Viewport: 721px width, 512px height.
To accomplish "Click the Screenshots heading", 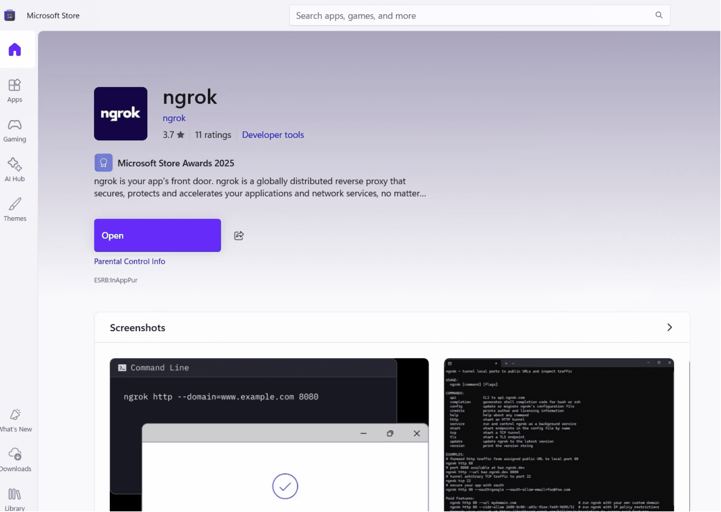I will (x=138, y=328).
